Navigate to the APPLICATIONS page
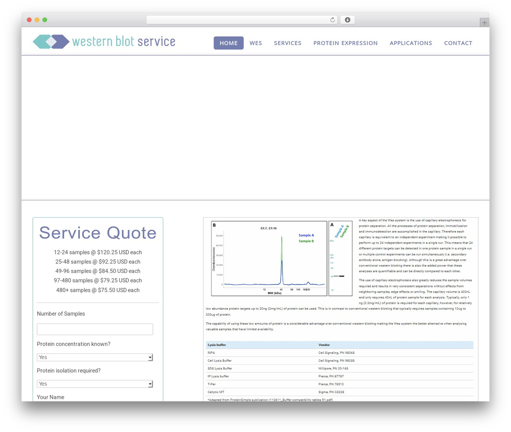 click(411, 43)
